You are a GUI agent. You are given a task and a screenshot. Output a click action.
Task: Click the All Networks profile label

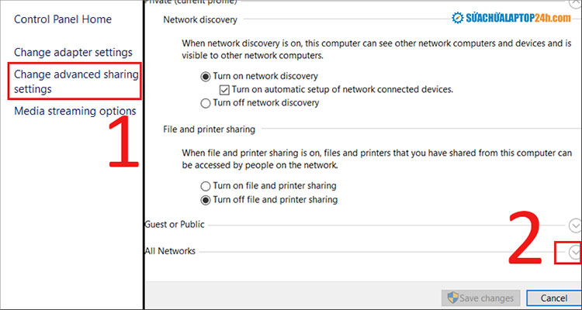pos(170,251)
